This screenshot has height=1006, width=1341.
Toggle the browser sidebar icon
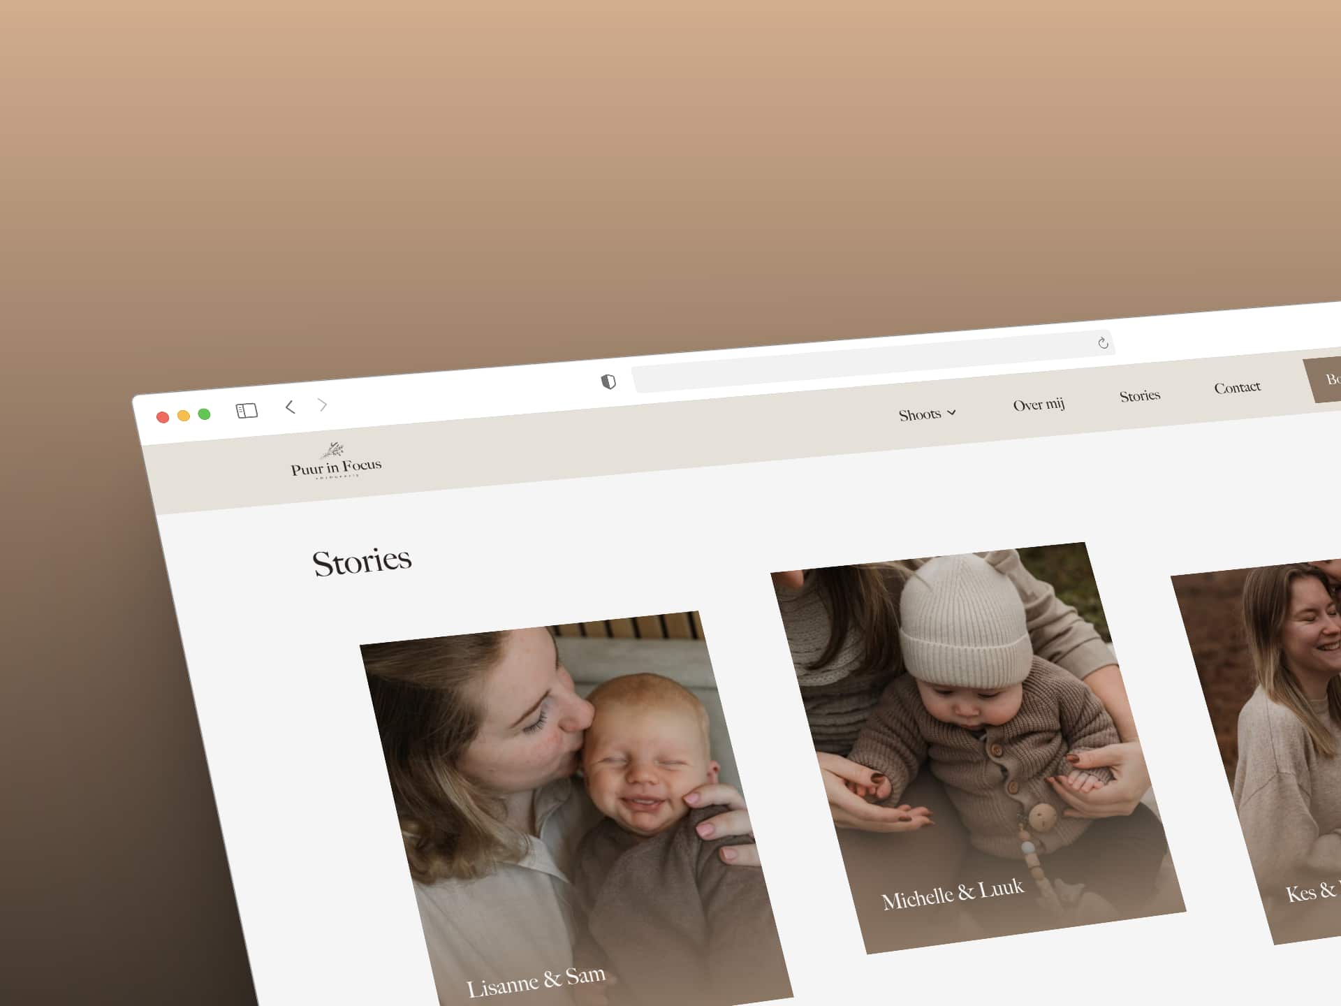tap(247, 411)
